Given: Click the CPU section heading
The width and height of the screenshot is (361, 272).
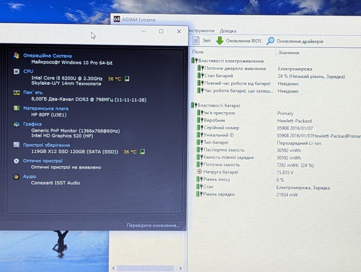Looking at the screenshot, I should pos(28,71).
